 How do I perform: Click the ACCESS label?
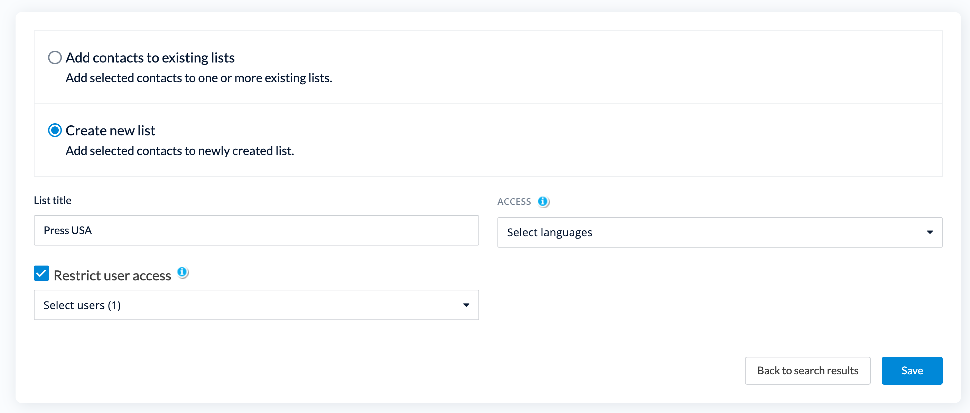pos(514,202)
